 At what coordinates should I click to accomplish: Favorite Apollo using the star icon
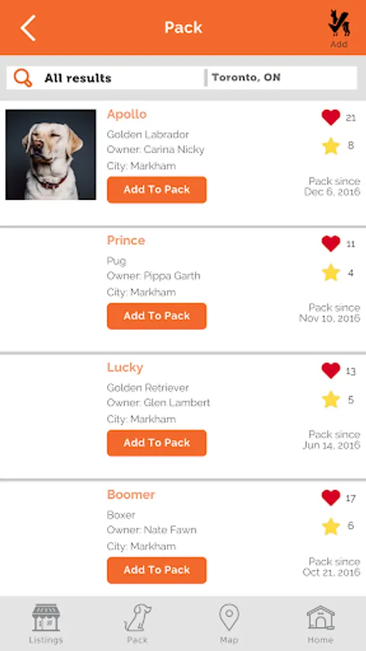[331, 146]
